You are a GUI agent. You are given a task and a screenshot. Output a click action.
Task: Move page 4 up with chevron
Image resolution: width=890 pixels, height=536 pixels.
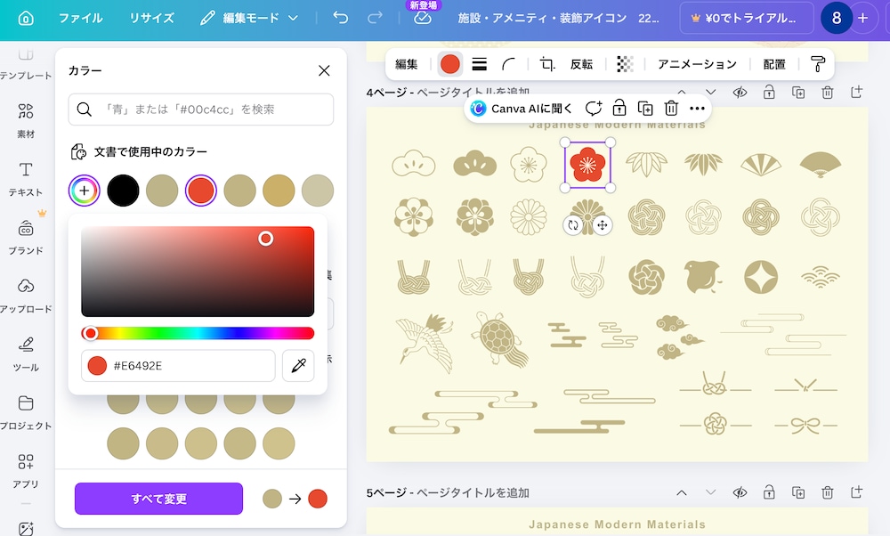click(x=682, y=92)
